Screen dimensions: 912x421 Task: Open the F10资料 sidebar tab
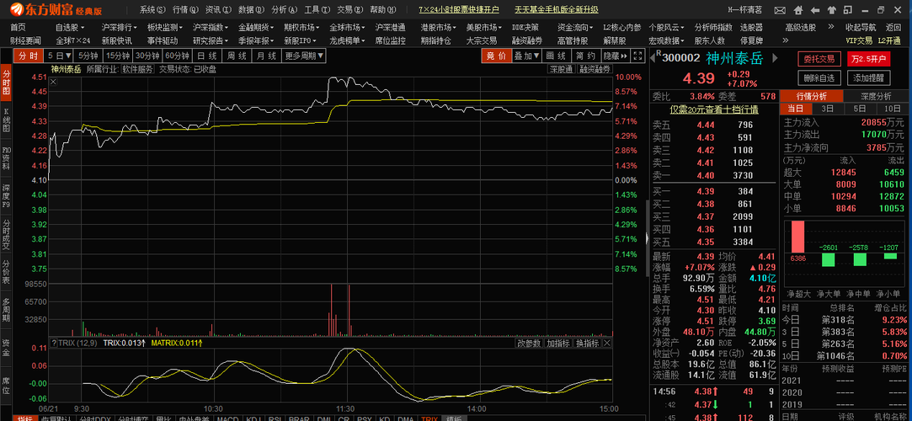7,158
